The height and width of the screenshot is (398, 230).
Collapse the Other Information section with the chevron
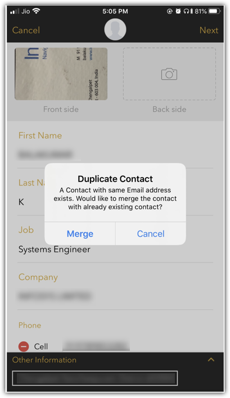click(211, 360)
